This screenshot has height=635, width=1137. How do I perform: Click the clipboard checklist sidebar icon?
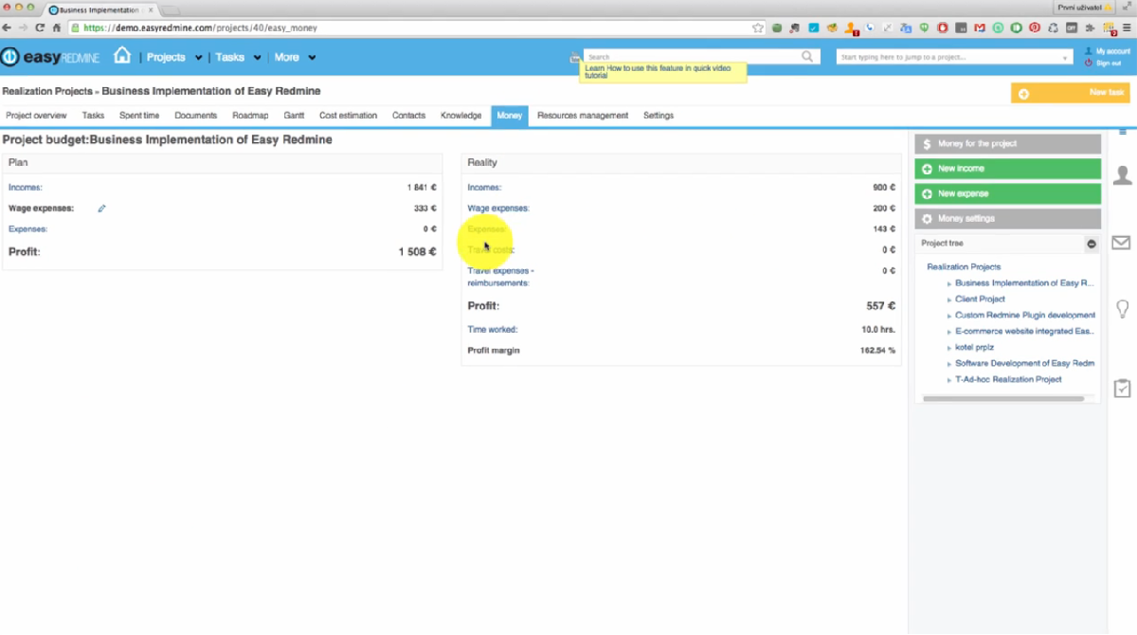(1122, 389)
